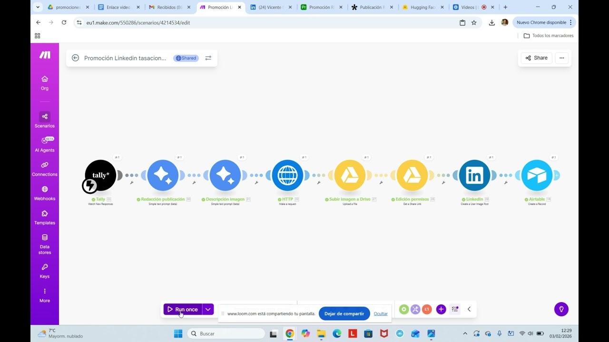Open the weather widget in taskbar
The width and height of the screenshot is (609, 342).
coord(60,333)
